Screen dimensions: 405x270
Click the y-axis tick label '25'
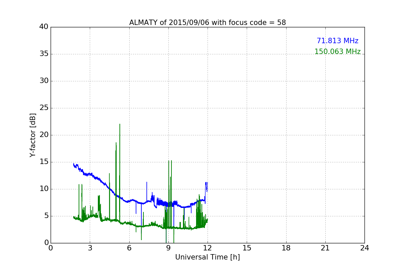(x=44, y=108)
